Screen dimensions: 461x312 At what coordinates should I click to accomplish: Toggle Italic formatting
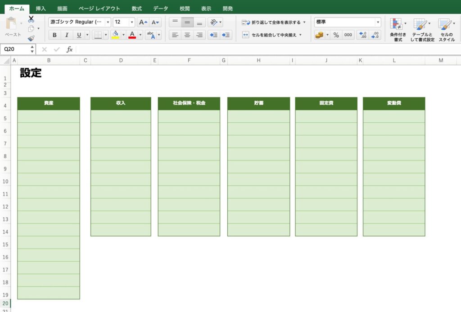tap(67, 35)
